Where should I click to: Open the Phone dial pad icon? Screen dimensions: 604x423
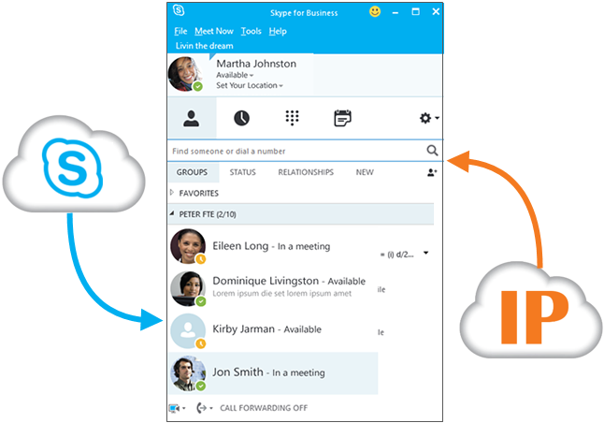(292, 119)
